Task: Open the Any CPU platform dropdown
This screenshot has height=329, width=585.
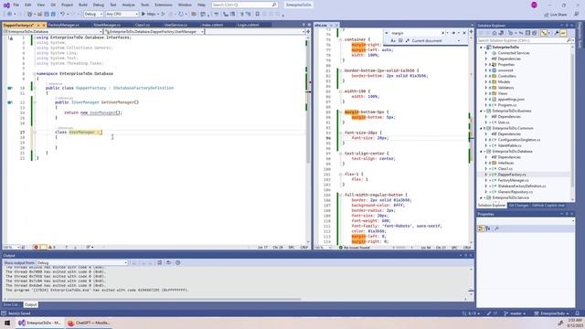Action: pos(122,15)
